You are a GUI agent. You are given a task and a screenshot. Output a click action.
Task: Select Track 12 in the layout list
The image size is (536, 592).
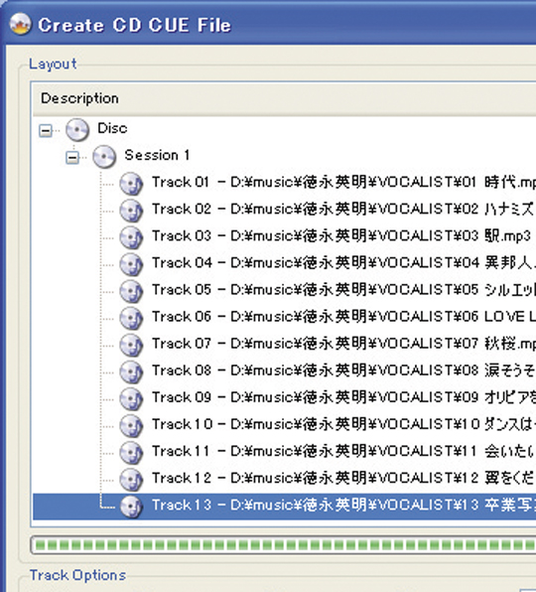click(343, 479)
